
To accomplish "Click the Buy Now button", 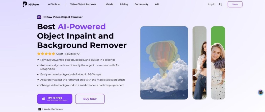I will [x=90, y=99].
